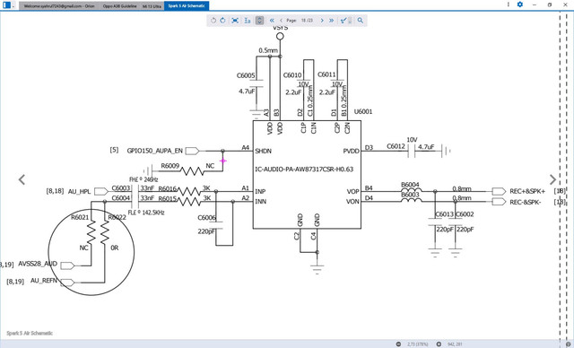The width and height of the screenshot is (574, 348).
Task: Click the SHDN pin name
Action: [263, 152]
